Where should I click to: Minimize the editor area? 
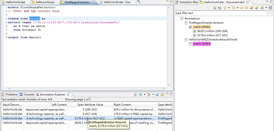(x=167, y=2)
